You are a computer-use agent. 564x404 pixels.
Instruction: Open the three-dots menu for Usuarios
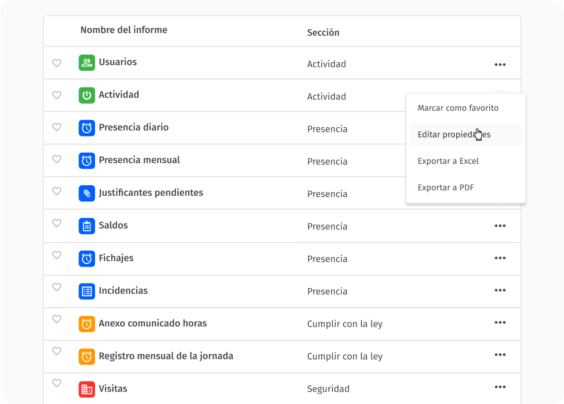(500, 65)
